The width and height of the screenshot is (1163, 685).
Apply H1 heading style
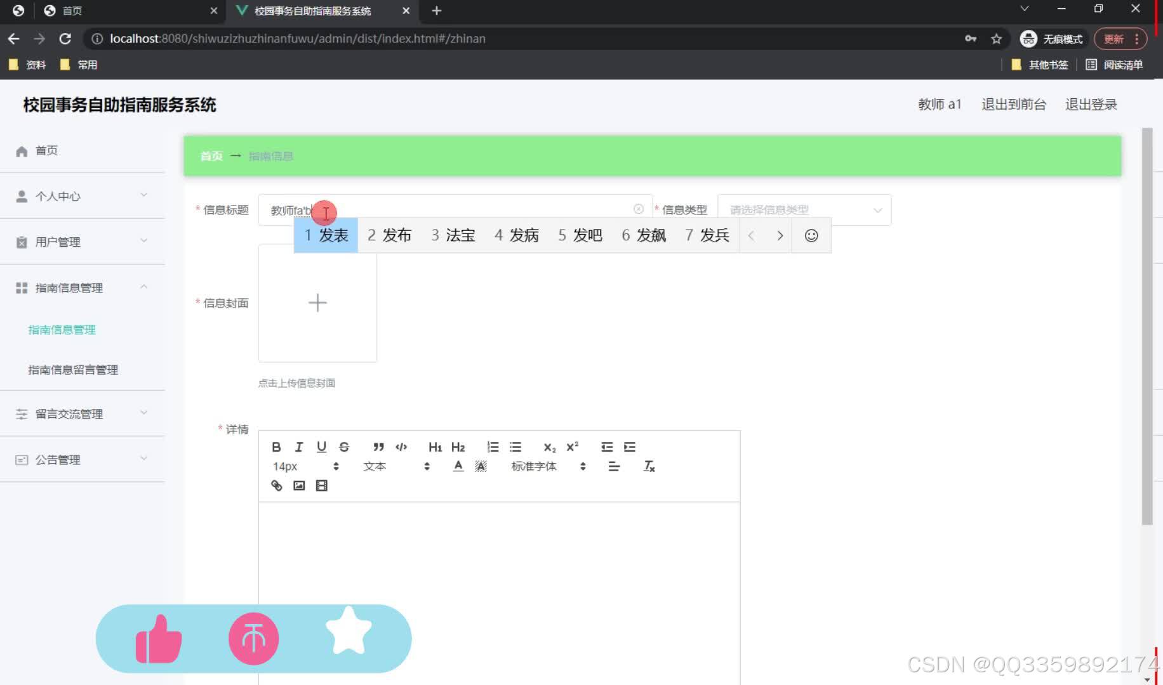(x=435, y=447)
